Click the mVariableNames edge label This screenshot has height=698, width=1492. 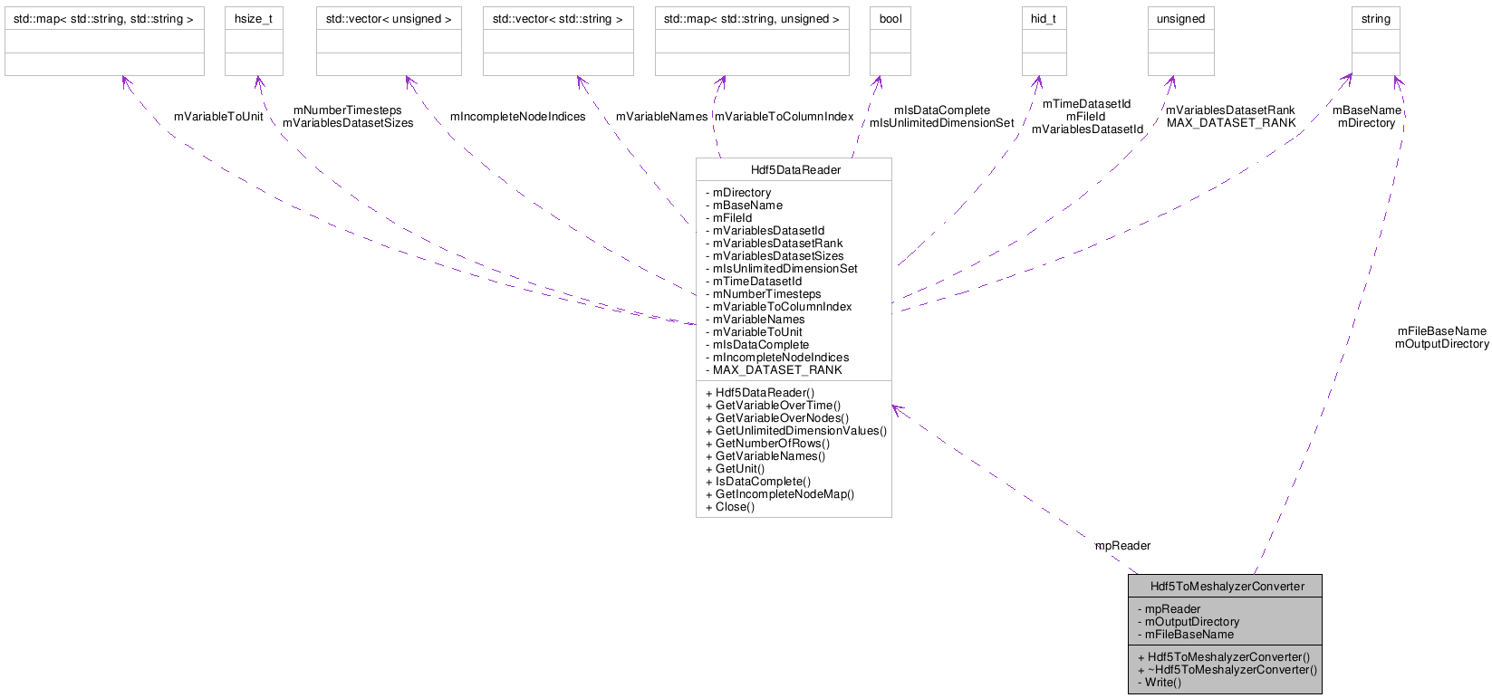pyautogui.click(x=661, y=117)
